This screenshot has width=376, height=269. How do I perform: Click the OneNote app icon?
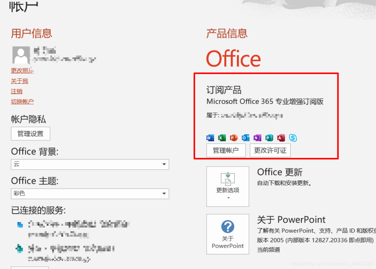[257, 138]
